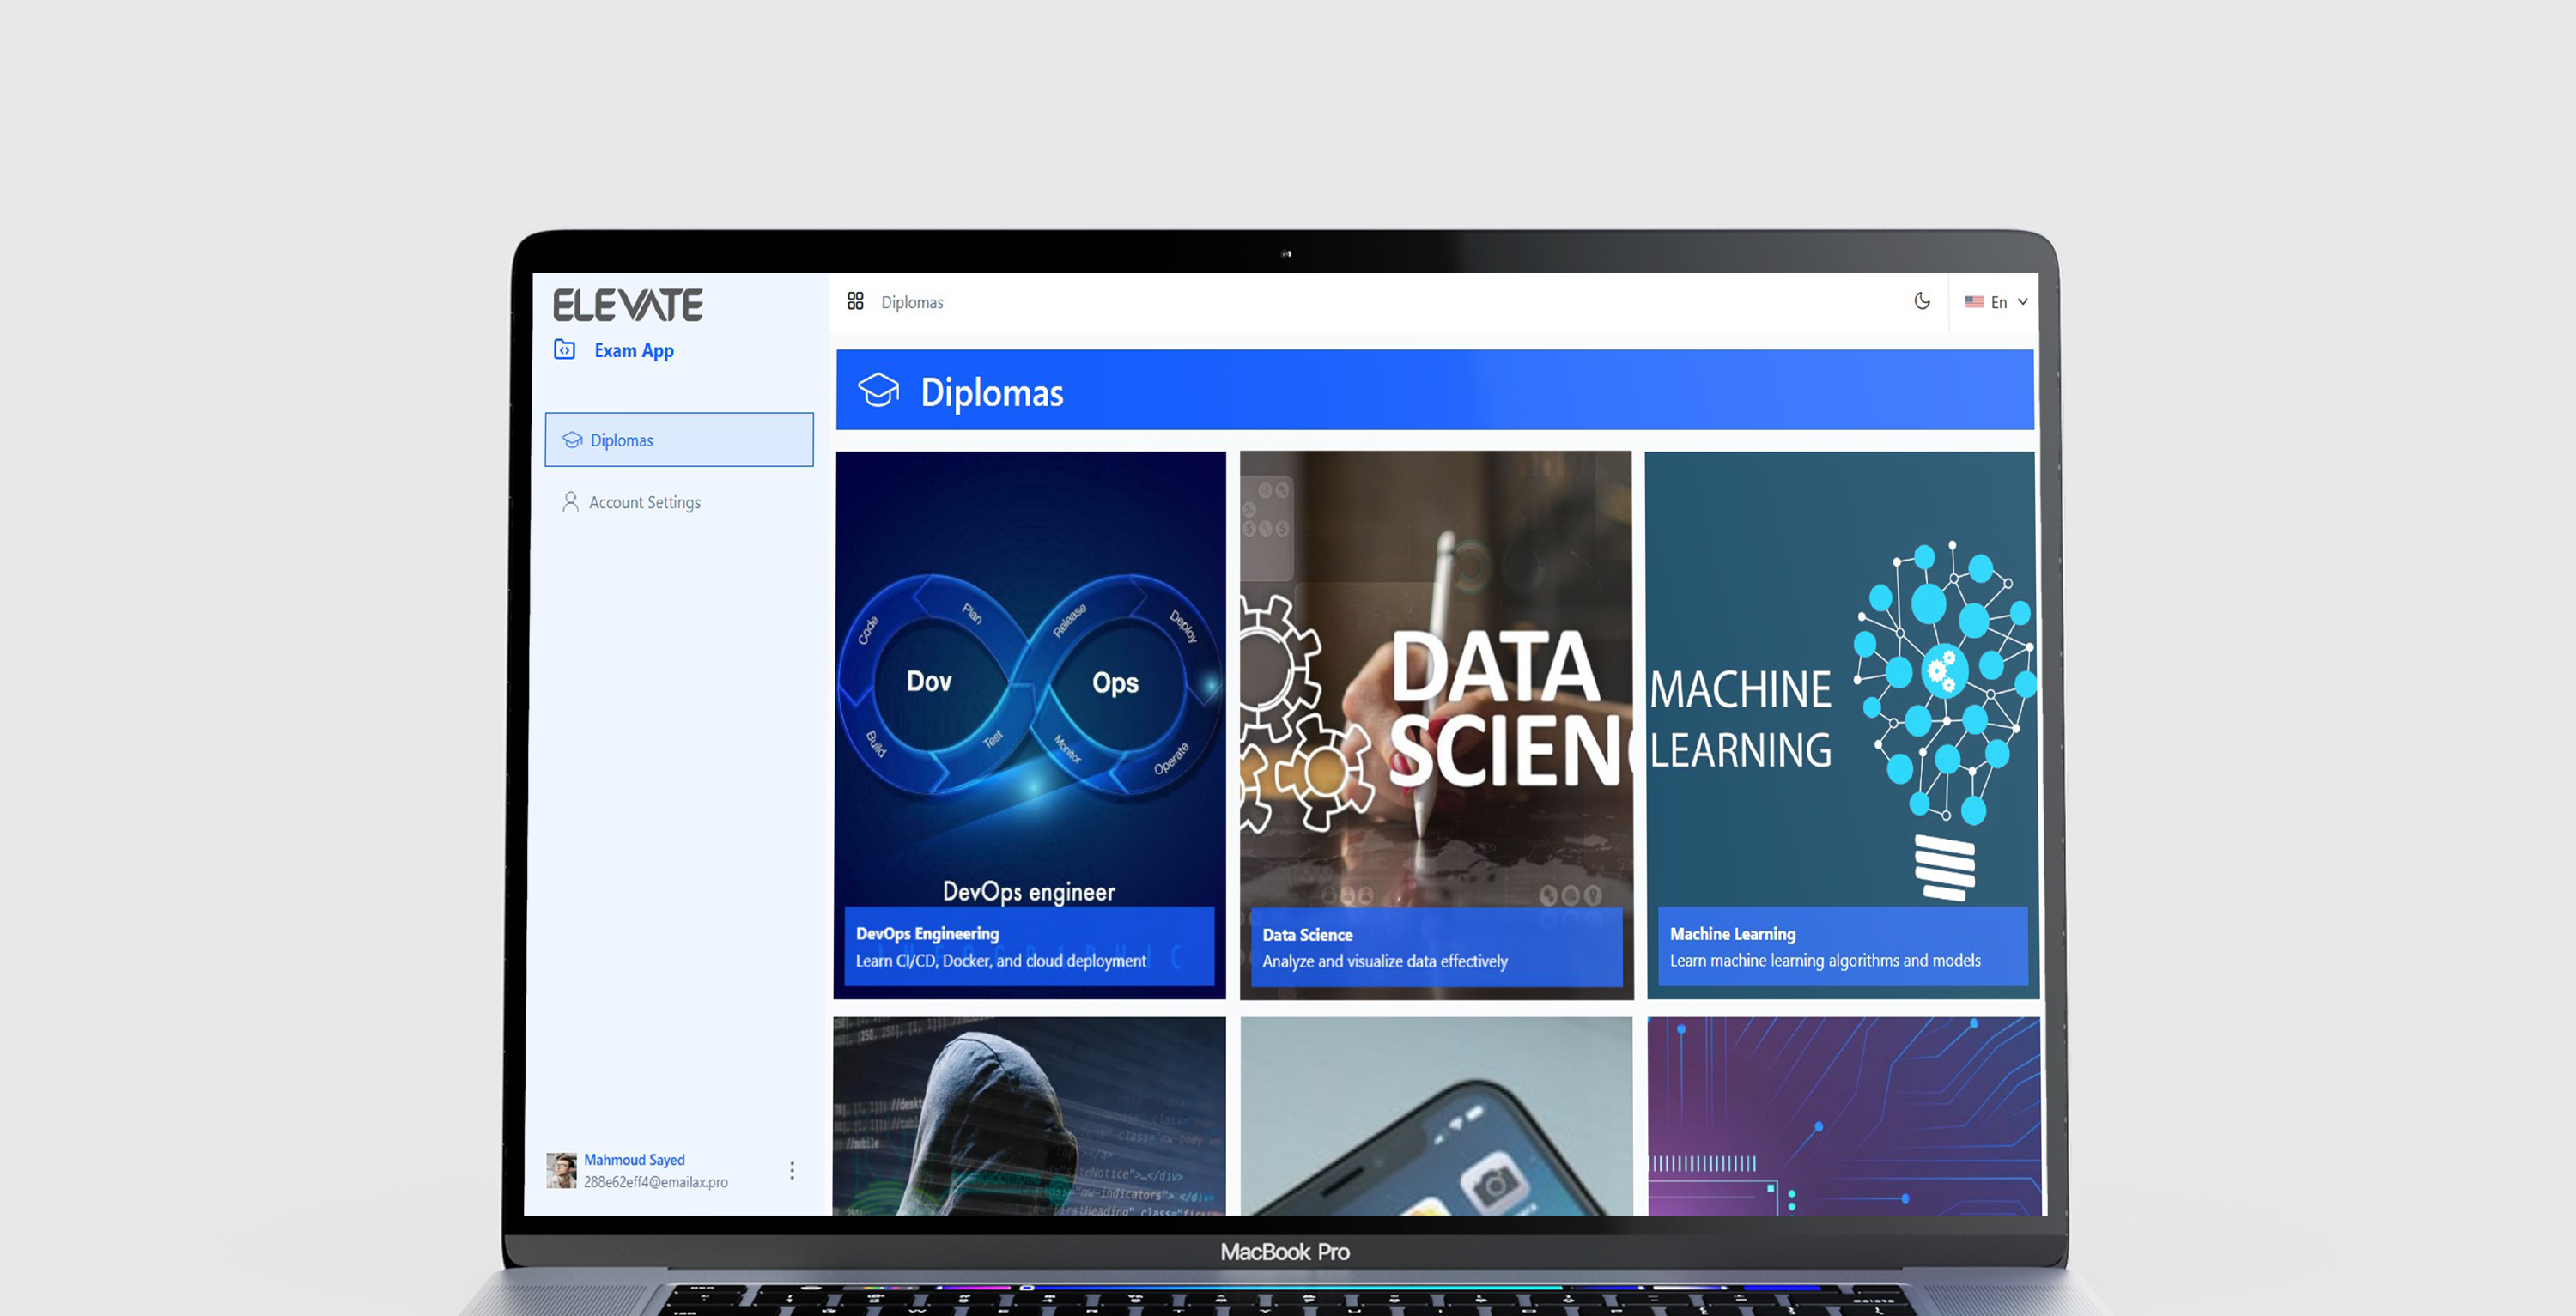
Task: Click the DevOps Engineering title text
Action: click(x=927, y=934)
